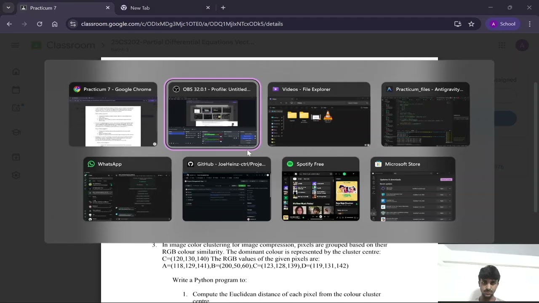View site information icon
The height and width of the screenshot is (303, 539).
pyautogui.click(x=73, y=24)
